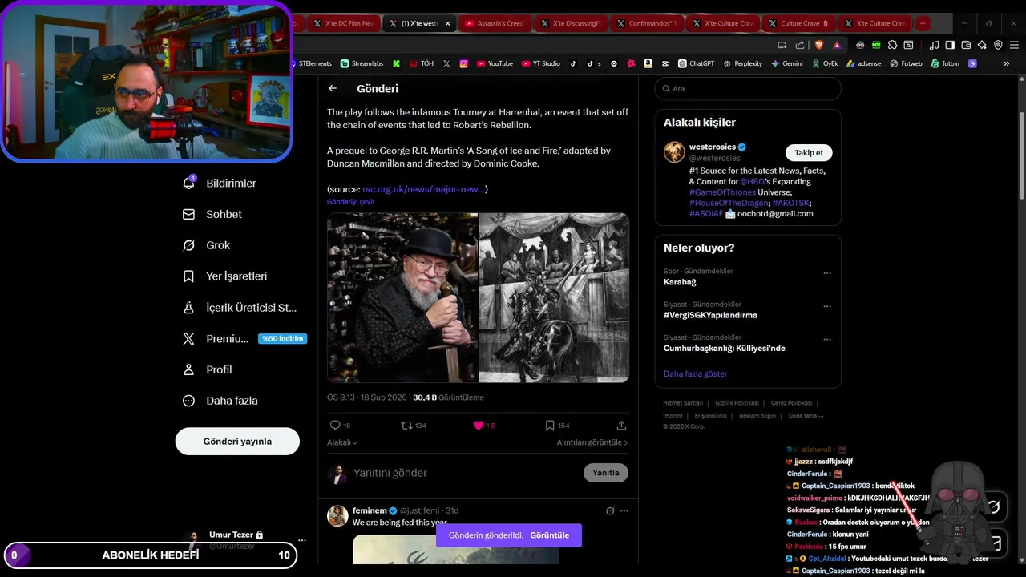The height and width of the screenshot is (577, 1026).
Task: Open account menu dots beside Umur Tezer
Action: [302, 540]
